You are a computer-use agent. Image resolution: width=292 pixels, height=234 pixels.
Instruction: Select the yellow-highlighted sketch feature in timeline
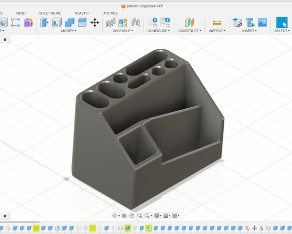coord(36,228)
